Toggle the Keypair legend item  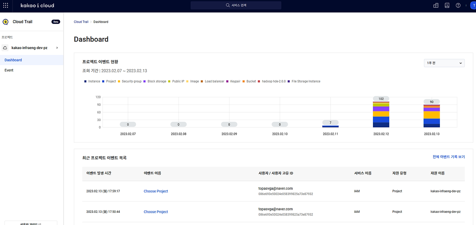(233, 81)
